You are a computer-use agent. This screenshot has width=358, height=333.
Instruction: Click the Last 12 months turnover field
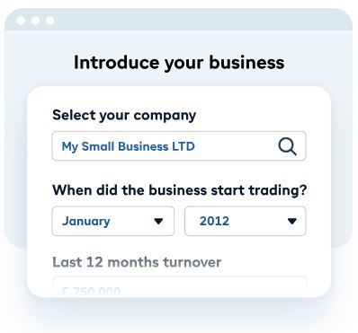point(180,286)
